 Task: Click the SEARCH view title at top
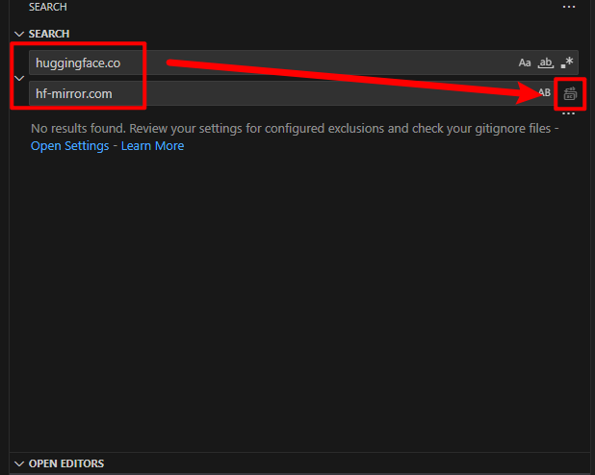(x=48, y=7)
